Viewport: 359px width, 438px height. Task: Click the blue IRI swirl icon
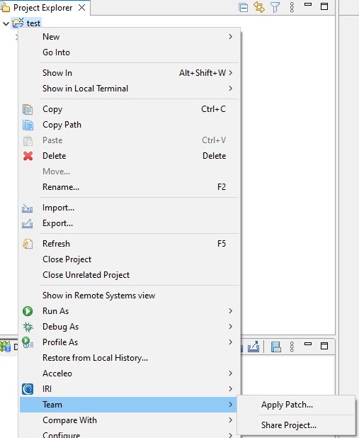pos(28,389)
